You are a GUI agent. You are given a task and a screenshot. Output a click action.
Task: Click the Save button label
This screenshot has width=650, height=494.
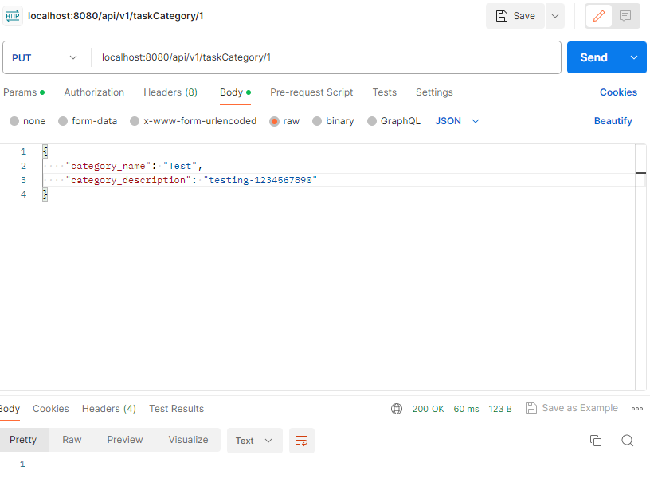tap(524, 16)
